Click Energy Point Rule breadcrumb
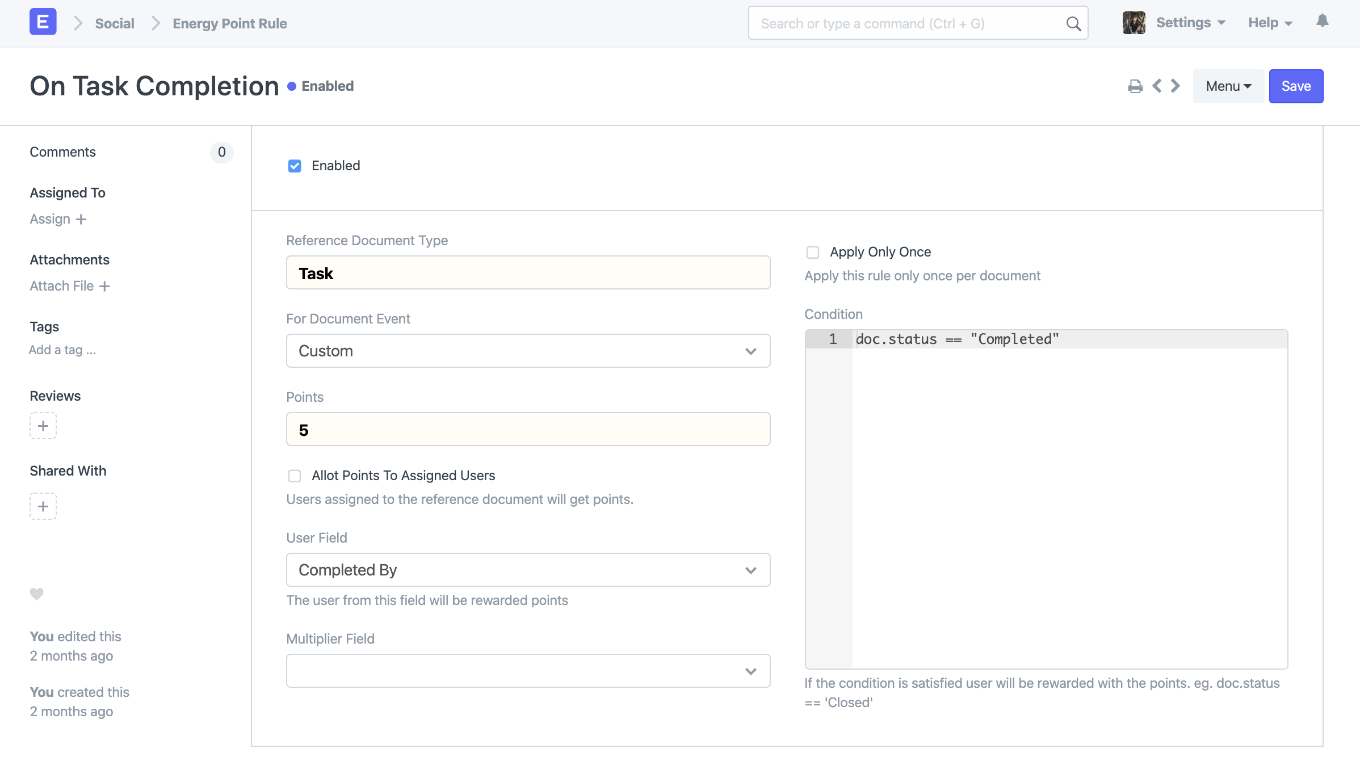This screenshot has width=1360, height=765. 229,24
